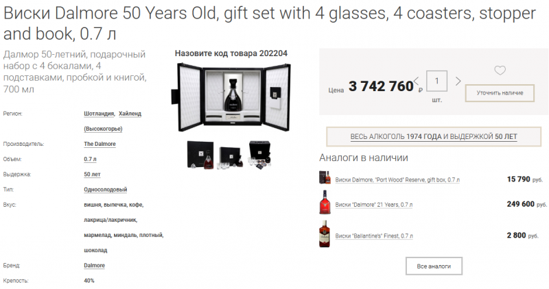Open the 1974 года alcohol banner
549x289 pixels.
click(x=434, y=137)
